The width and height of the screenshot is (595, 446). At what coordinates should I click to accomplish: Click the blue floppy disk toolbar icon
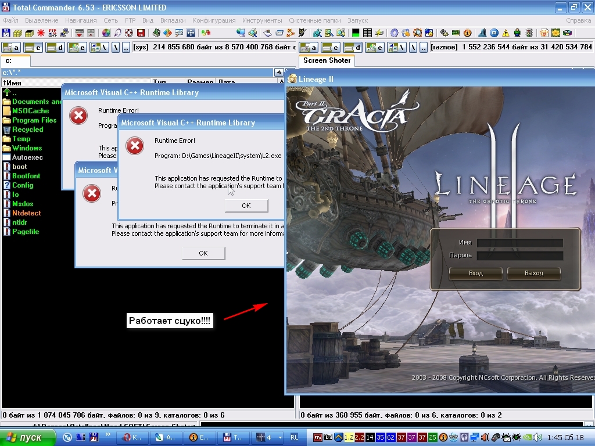(6, 33)
